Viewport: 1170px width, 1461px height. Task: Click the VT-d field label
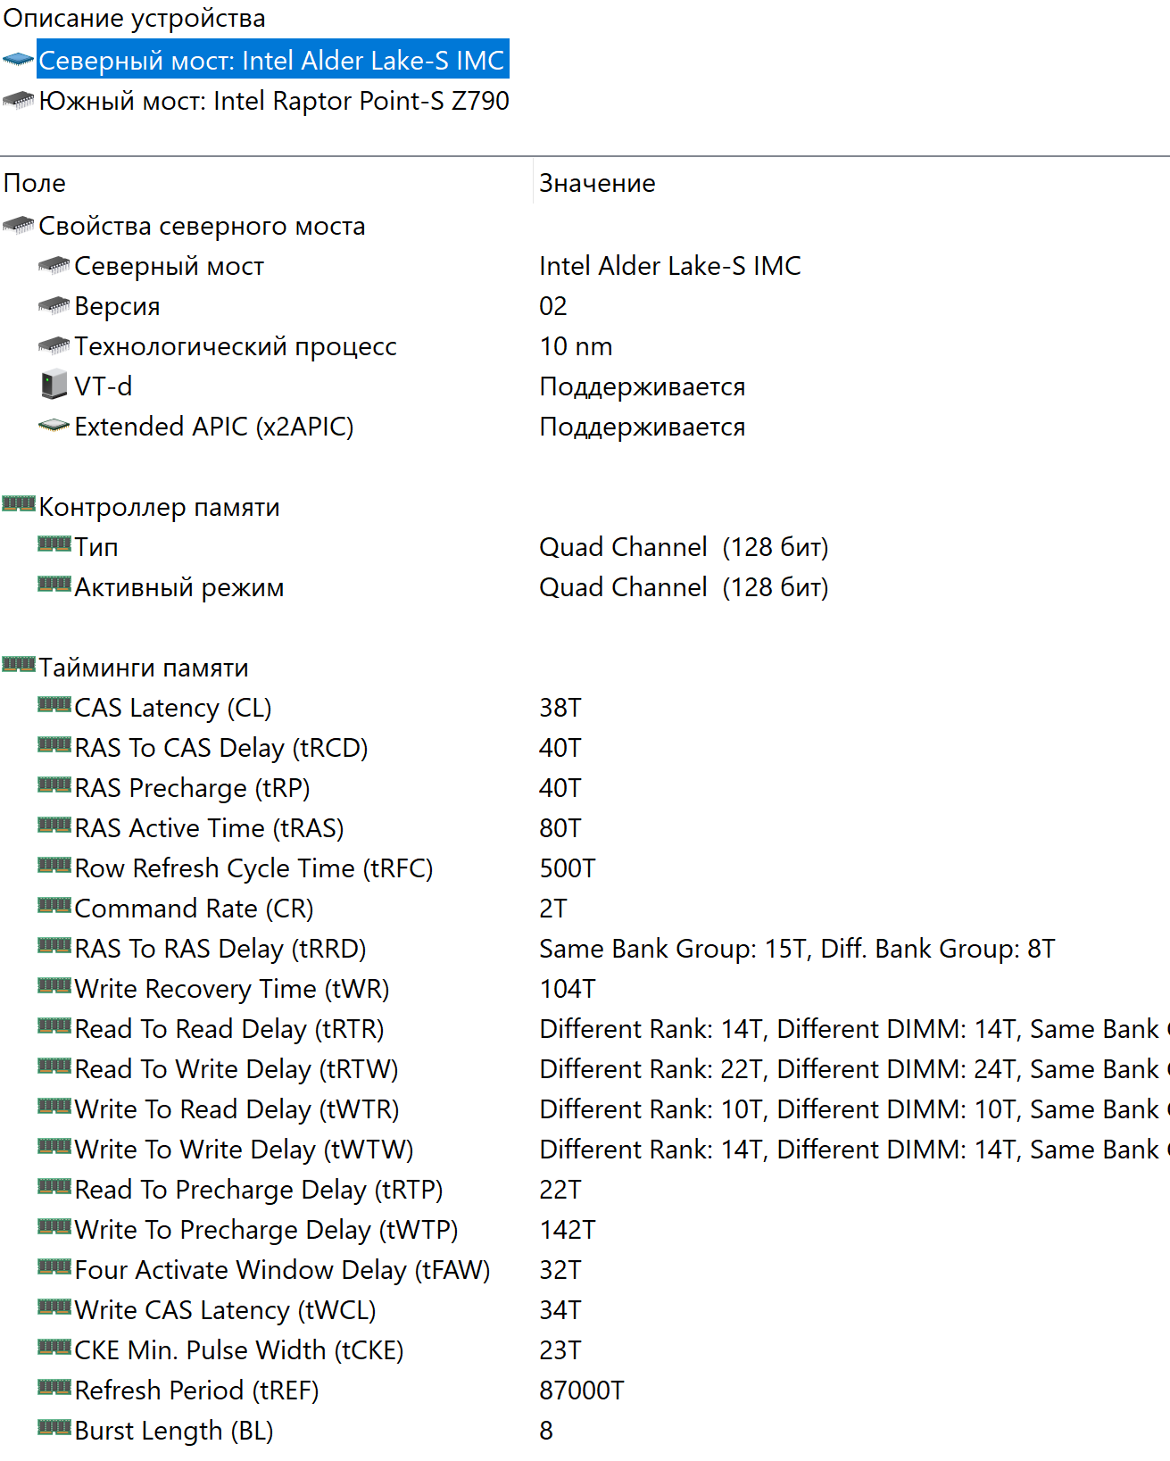pos(104,386)
